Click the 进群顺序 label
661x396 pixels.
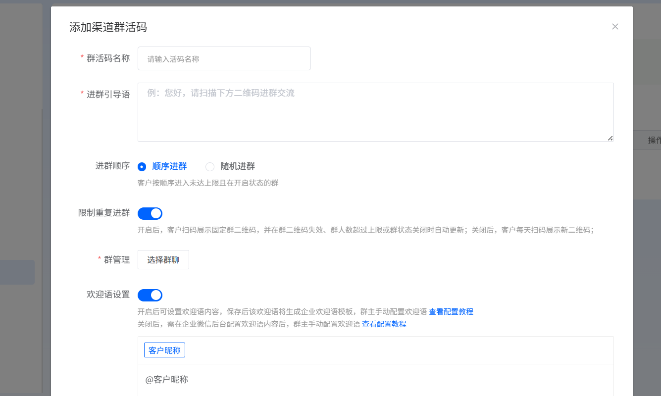click(112, 166)
